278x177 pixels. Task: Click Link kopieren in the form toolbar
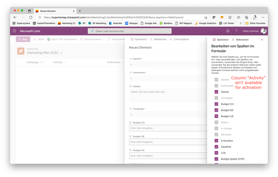click(x=179, y=39)
